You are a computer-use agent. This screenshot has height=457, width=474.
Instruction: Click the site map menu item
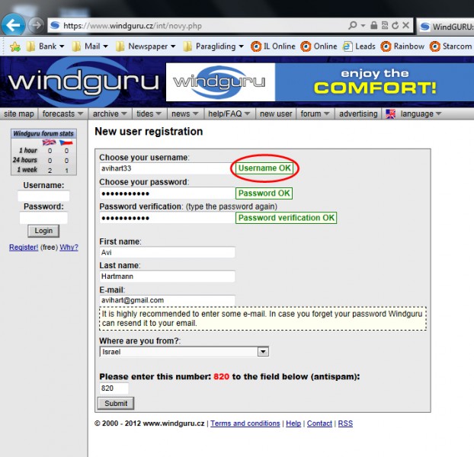tap(19, 114)
